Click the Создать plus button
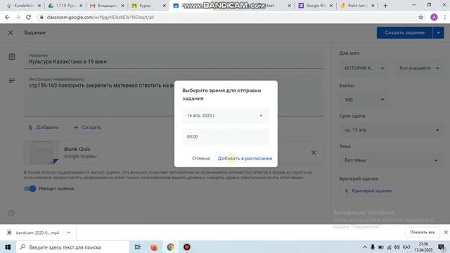Image resolution: width=450 pixels, height=253 pixels. [87, 127]
